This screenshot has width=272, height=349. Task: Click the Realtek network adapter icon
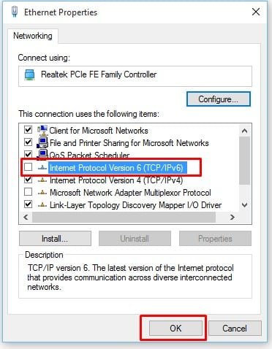click(29, 75)
